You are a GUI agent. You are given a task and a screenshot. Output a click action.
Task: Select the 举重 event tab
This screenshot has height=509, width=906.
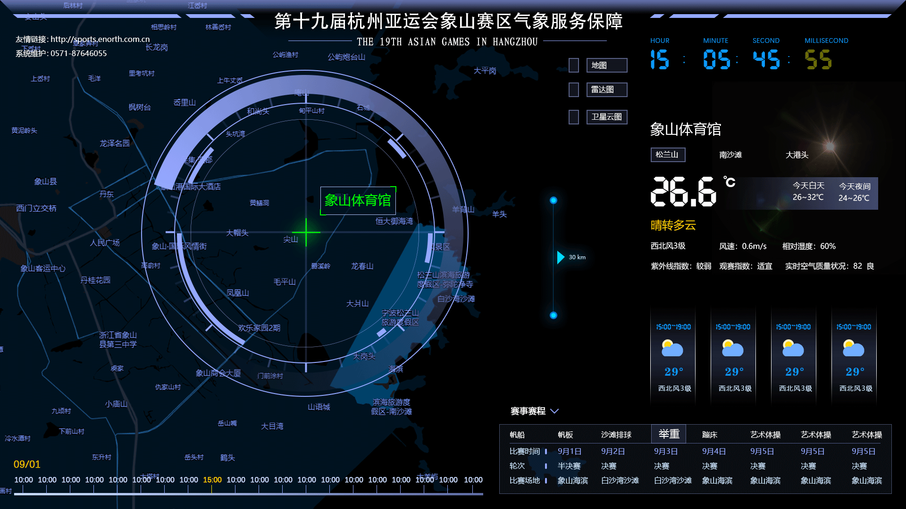point(669,434)
